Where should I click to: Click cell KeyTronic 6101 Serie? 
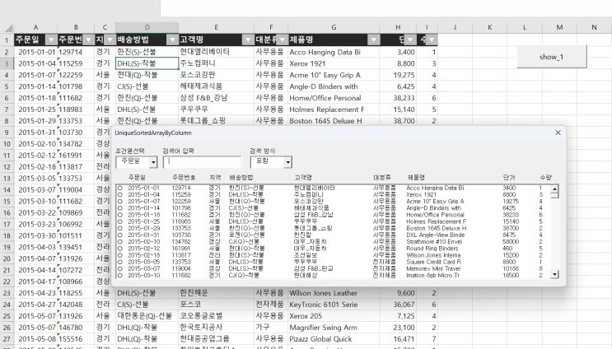click(334, 305)
